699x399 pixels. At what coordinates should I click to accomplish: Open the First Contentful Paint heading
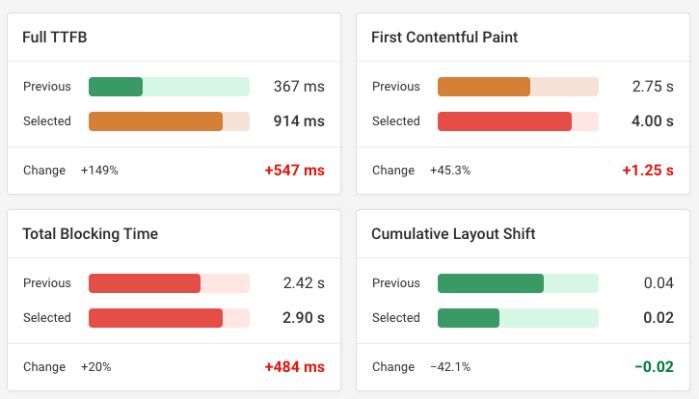[444, 38]
